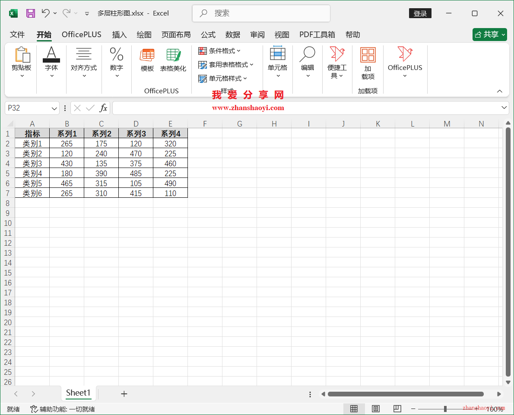Click zoom out minus button

(413, 409)
